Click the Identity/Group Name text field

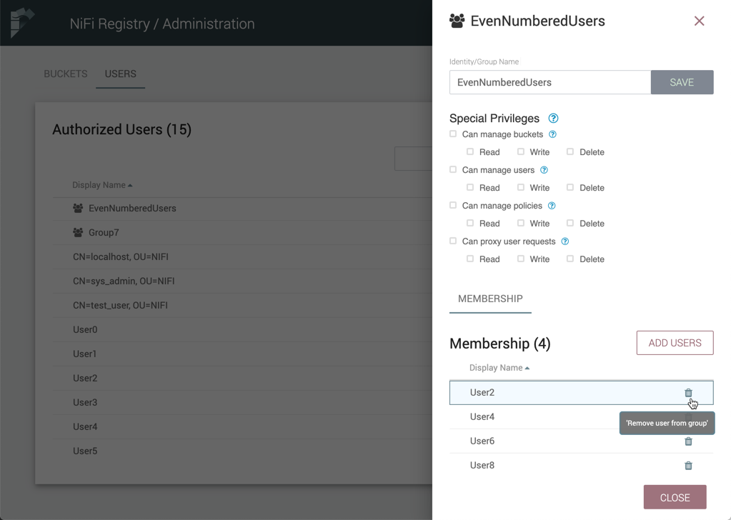(550, 82)
